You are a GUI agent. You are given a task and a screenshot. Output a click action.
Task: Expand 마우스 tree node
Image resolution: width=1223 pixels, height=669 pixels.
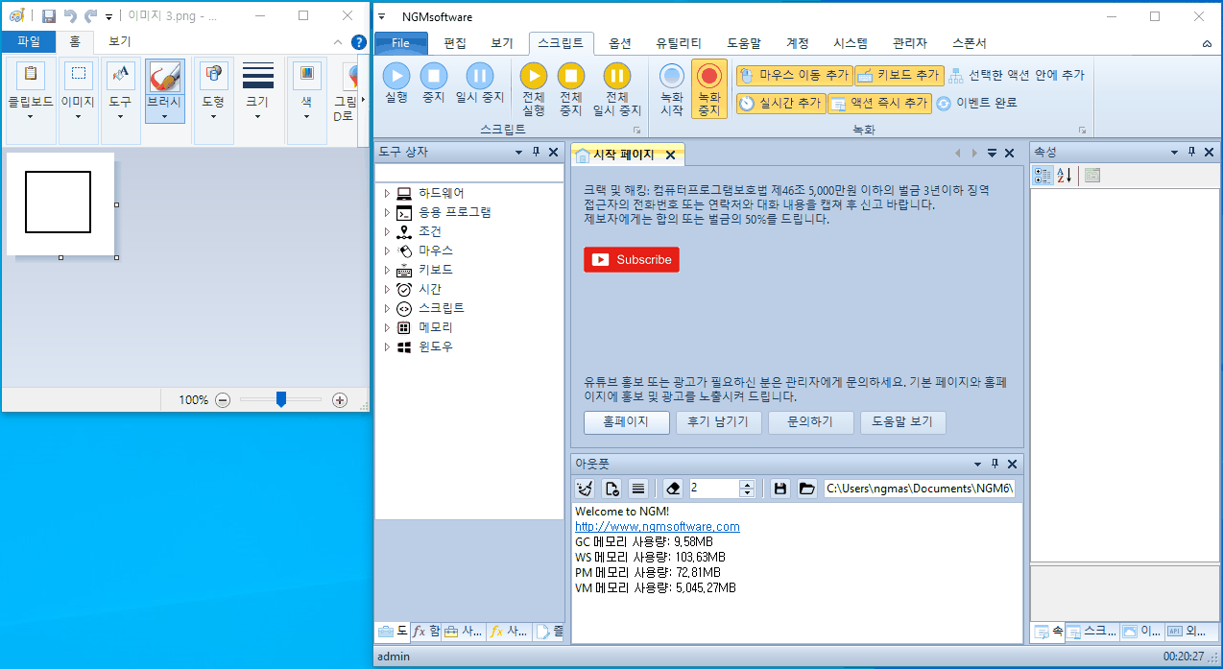387,251
